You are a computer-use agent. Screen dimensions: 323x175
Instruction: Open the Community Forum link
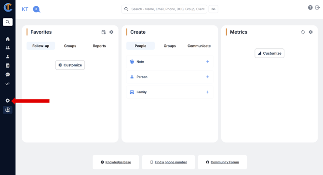click(225, 162)
